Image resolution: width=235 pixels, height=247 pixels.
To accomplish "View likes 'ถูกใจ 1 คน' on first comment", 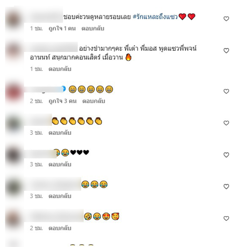I will coord(62,28).
